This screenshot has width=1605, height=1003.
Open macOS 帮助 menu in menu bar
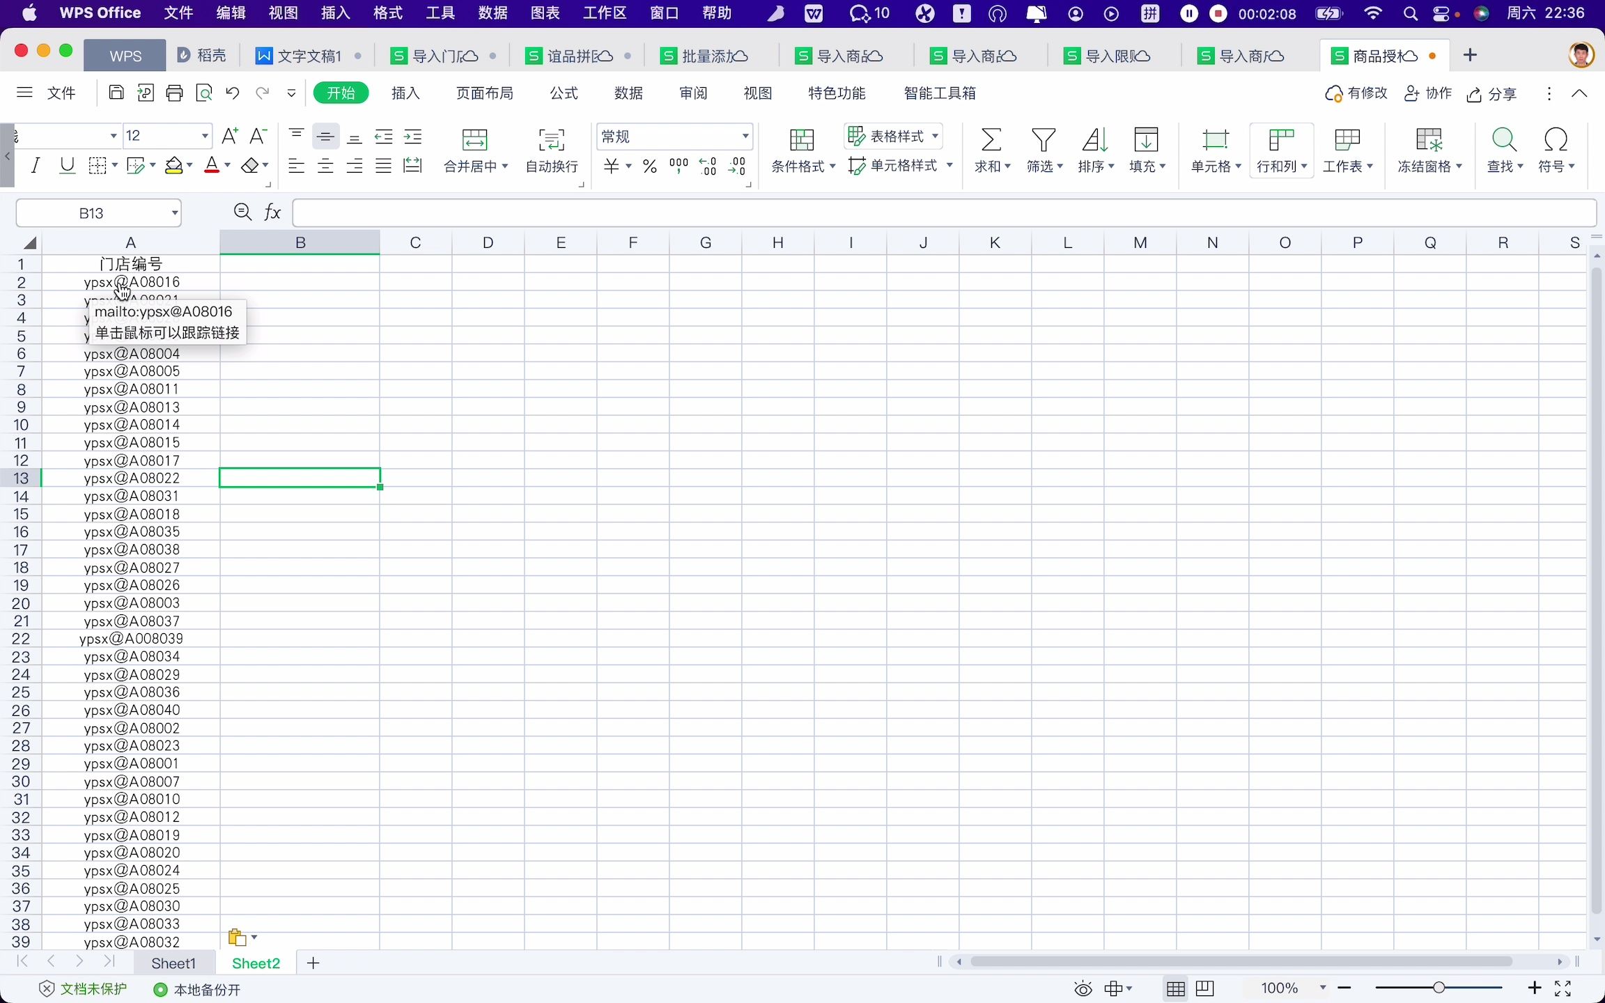(x=717, y=13)
